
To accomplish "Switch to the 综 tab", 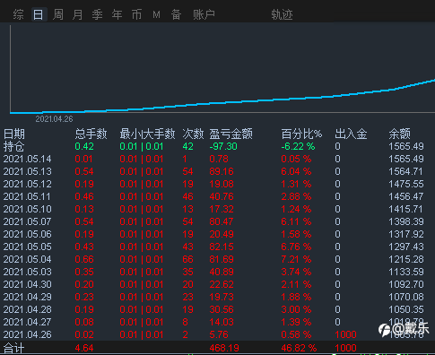I will point(18,14).
